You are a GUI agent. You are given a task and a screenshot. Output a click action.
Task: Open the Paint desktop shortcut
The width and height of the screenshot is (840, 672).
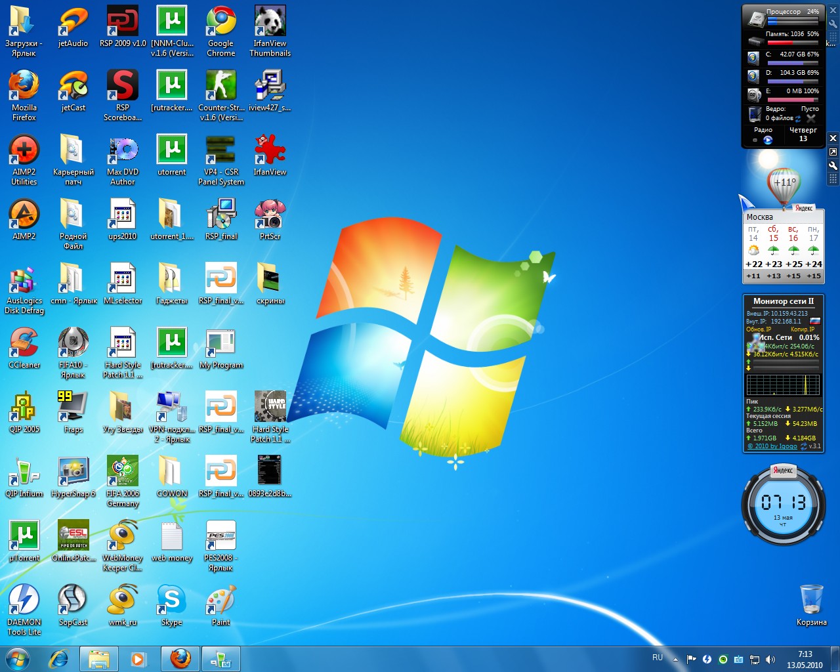(x=221, y=605)
